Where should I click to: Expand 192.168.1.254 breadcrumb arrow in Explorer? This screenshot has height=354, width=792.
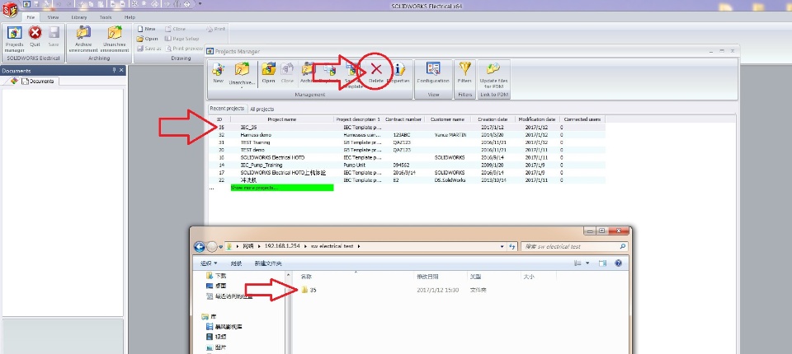click(304, 247)
